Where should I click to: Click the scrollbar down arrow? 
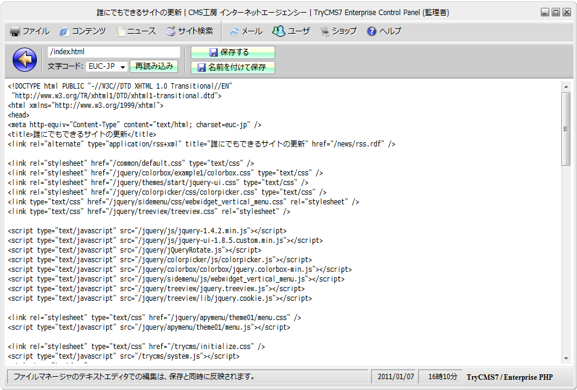pyautogui.click(x=566, y=358)
